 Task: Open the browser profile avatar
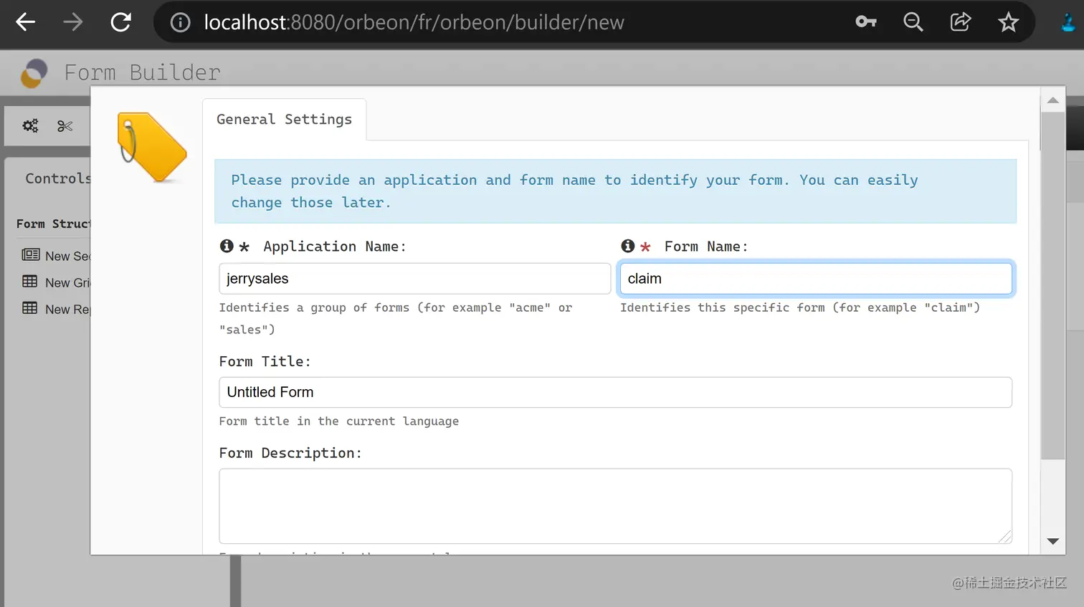point(1068,22)
